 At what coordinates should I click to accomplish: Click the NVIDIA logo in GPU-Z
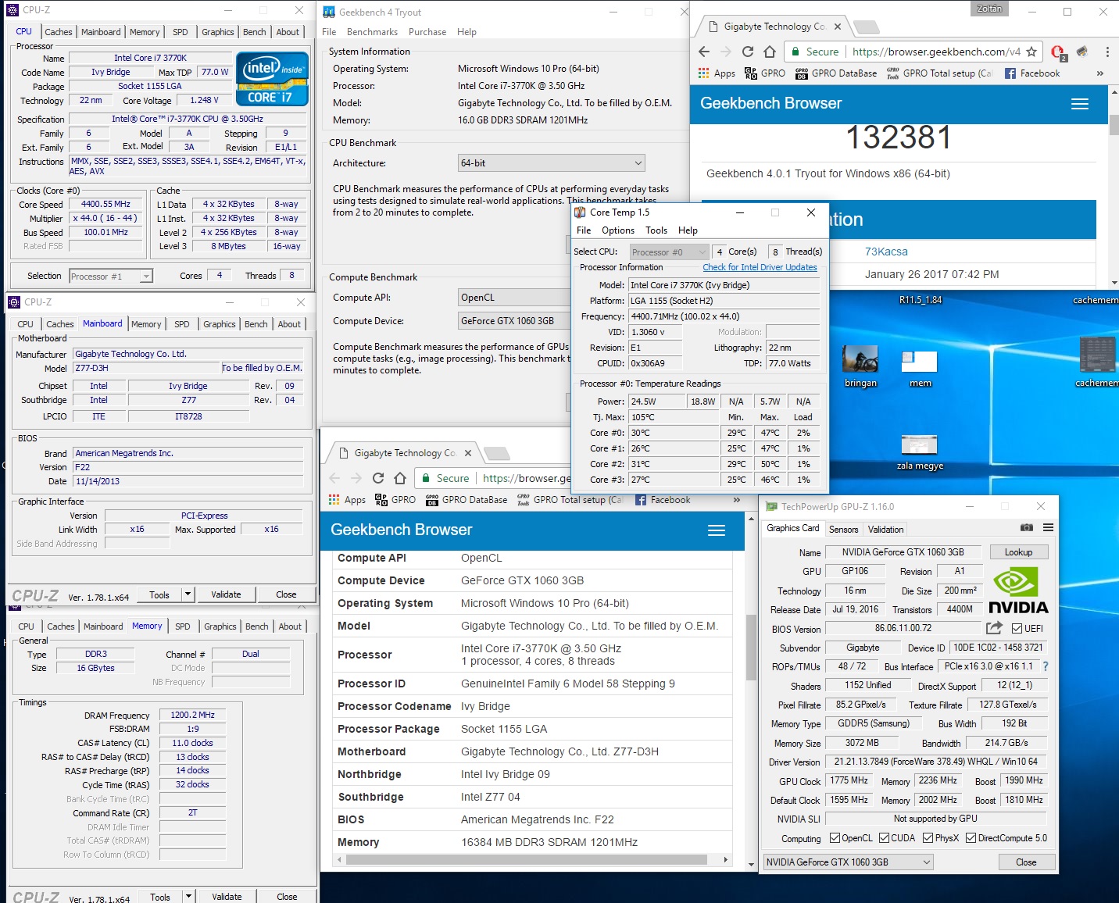[x=1018, y=591]
